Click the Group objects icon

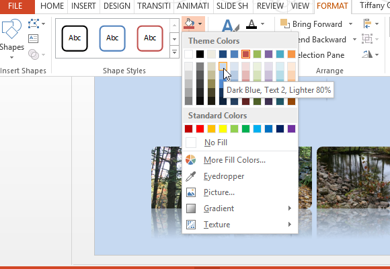tap(367, 39)
